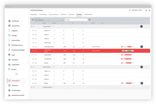Click progress bar on row 2.4 Blende
156x104 pixels.
pos(127,83)
